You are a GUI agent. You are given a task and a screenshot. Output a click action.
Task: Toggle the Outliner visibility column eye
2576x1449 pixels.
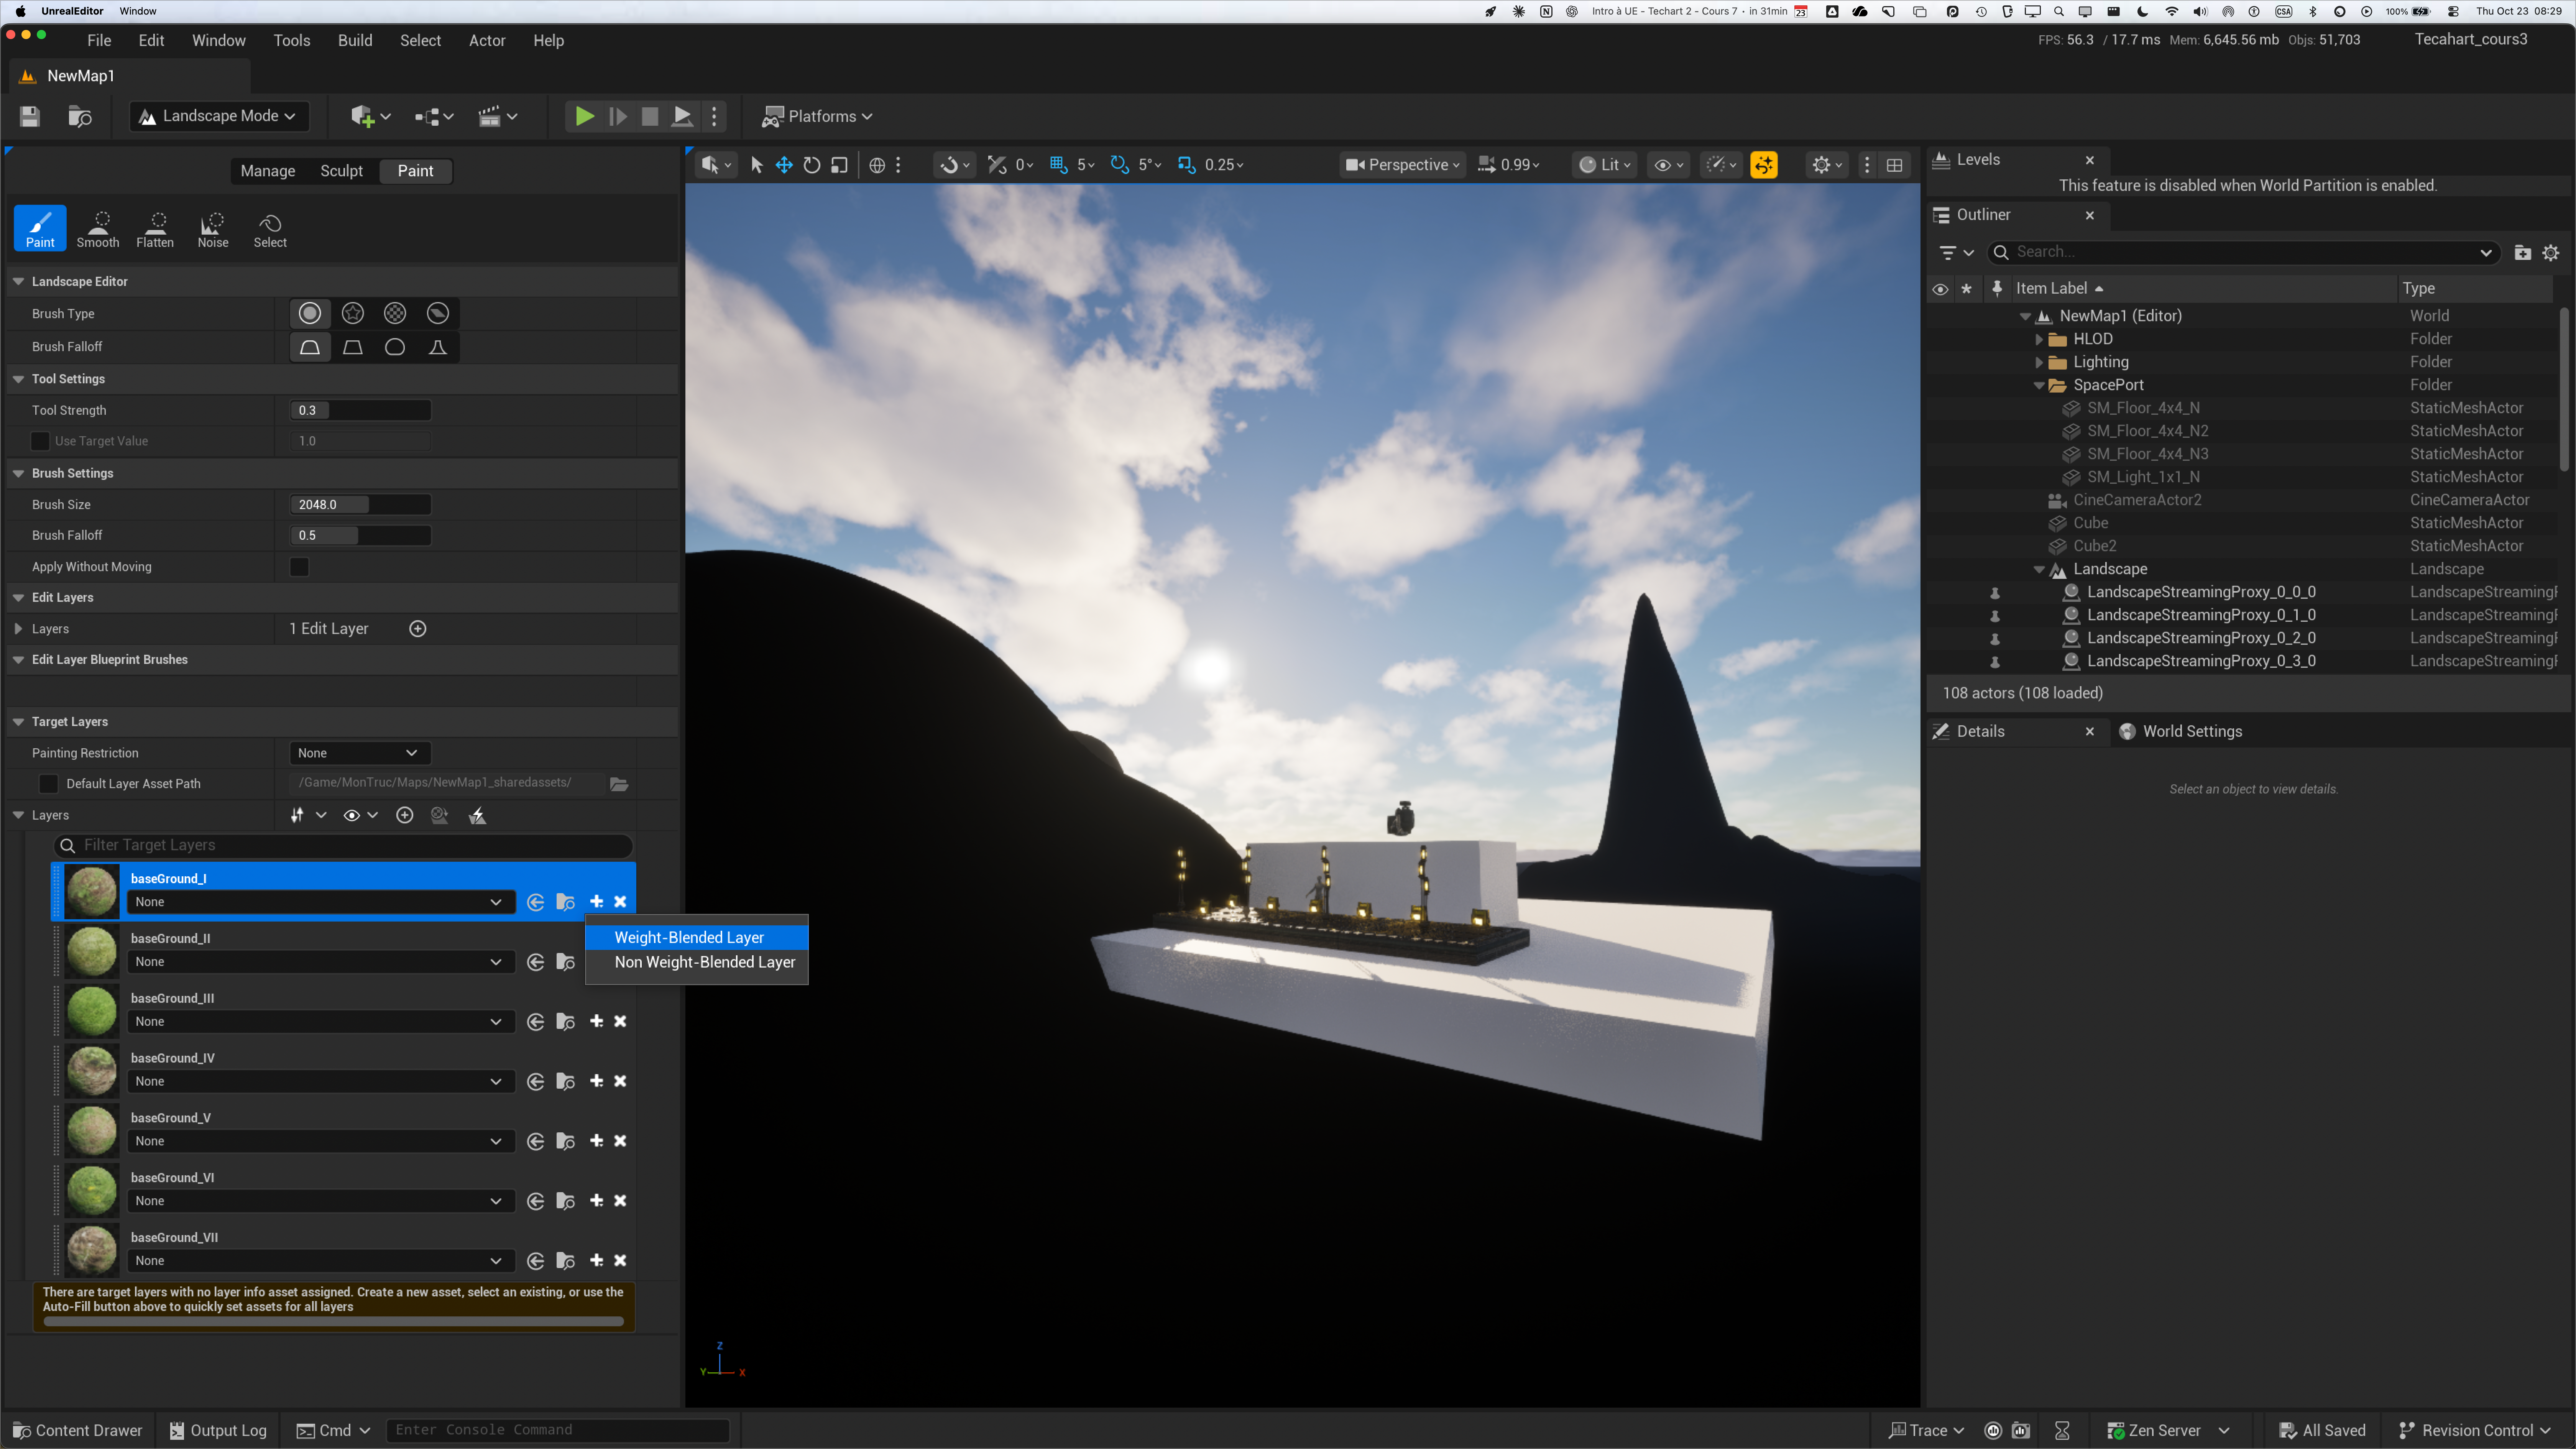(x=1940, y=289)
